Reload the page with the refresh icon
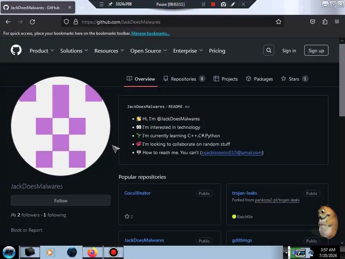The width and height of the screenshot is (345, 259). pyautogui.click(x=32, y=22)
